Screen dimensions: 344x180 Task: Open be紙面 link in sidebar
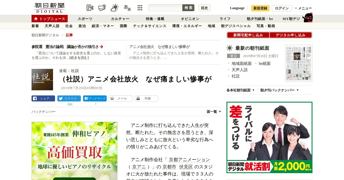pyautogui.click(x=265, y=63)
